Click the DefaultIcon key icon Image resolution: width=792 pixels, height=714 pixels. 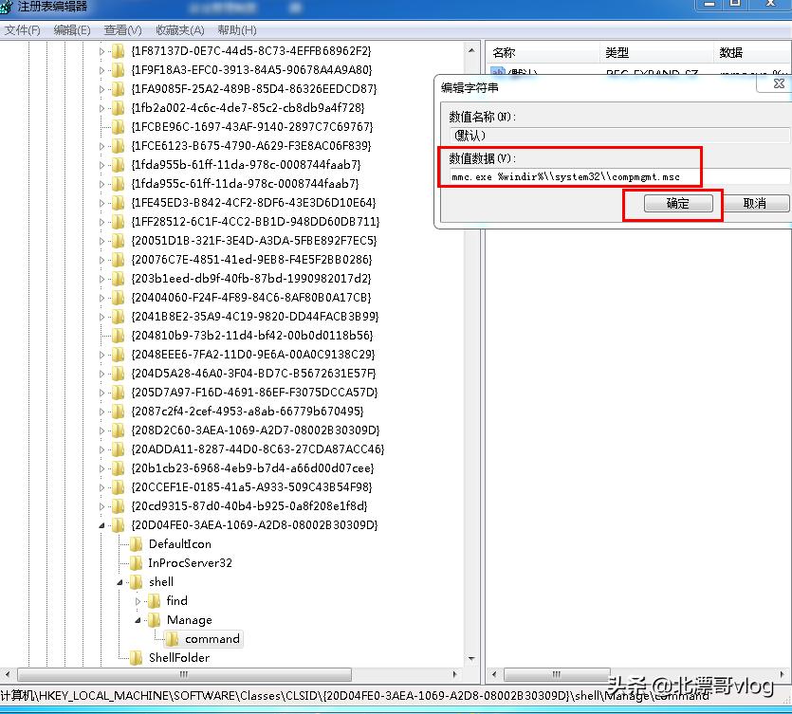(136, 543)
